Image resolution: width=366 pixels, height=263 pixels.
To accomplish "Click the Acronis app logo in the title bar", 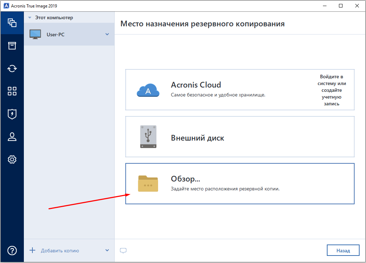I will [6, 6].
